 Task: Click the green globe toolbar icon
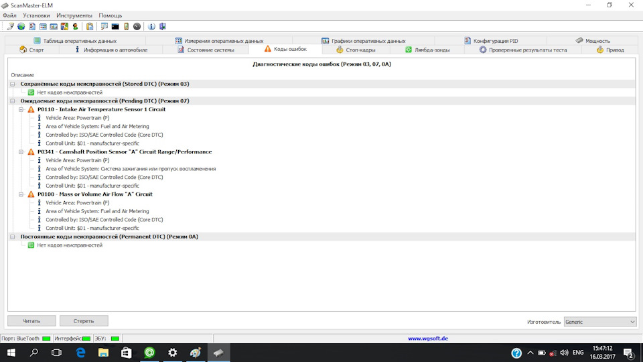(21, 27)
